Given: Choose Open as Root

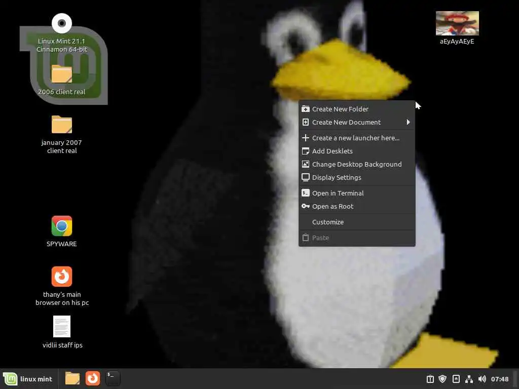Looking at the screenshot, I should 357,207.
